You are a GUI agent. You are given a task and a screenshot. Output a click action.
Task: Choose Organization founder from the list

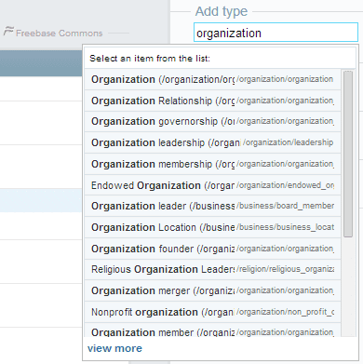[212, 249]
